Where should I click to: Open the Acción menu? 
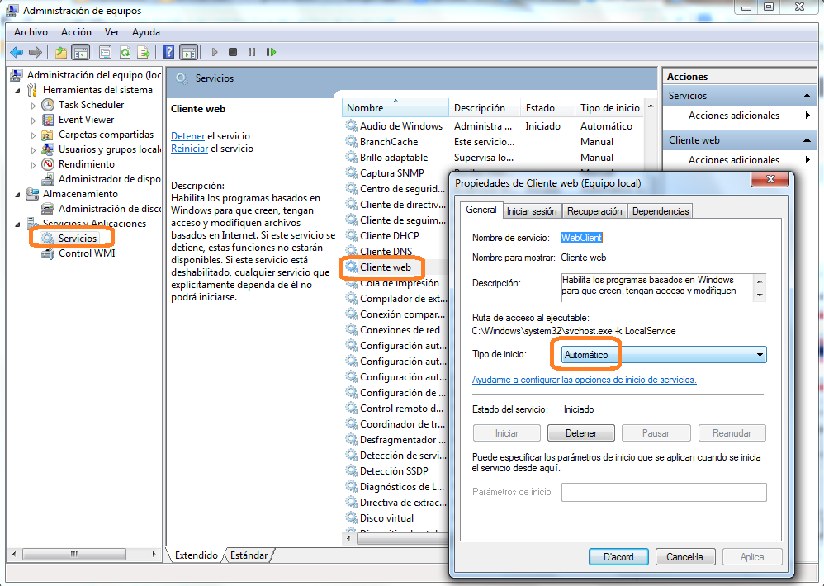(x=76, y=32)
